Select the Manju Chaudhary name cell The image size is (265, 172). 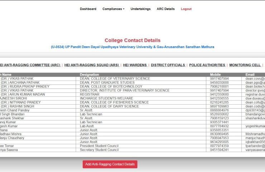click(38, 138)
